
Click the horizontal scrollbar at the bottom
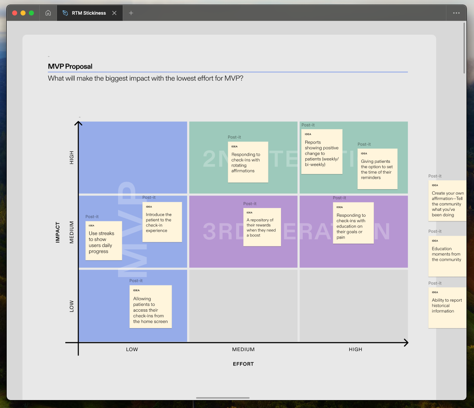coord(222,398)
